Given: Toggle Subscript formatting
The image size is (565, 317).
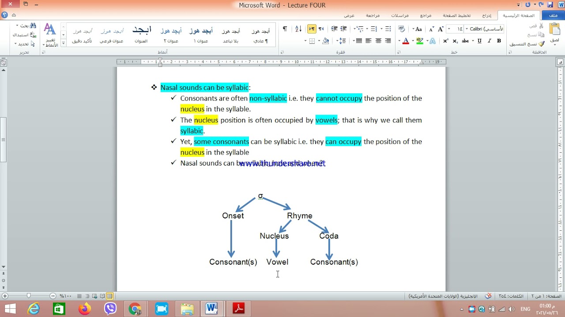Looking at the screenshot, I should coord(455,41).
